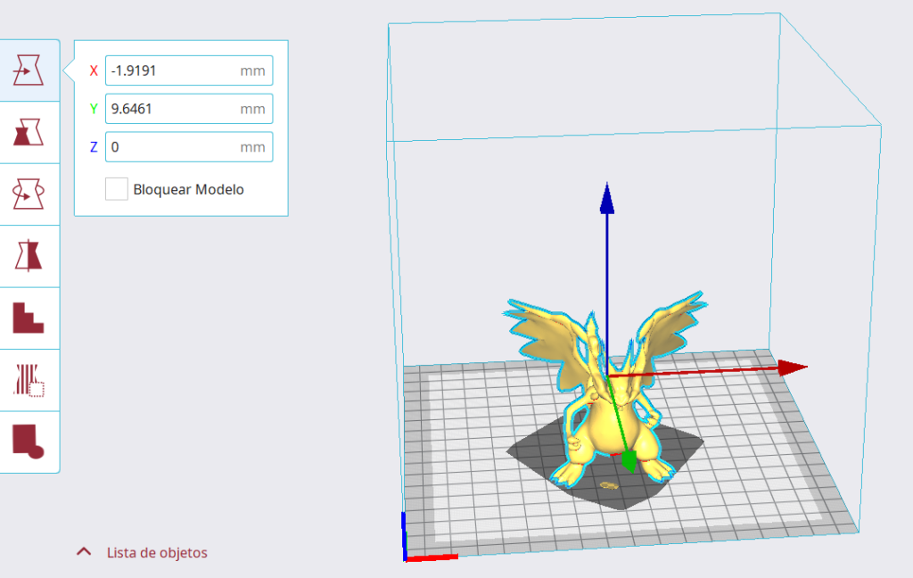Open the Lista de objetos panel label
Screen dimensions: 913x578
(x=157, y=553)
